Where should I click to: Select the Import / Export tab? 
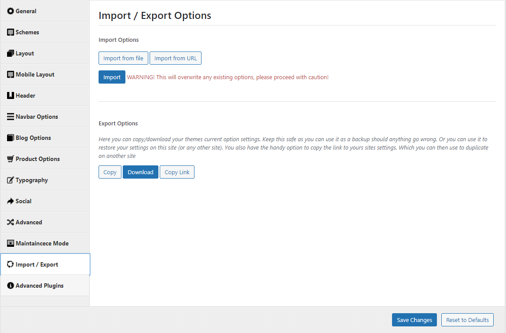click(x=37, y=264)
